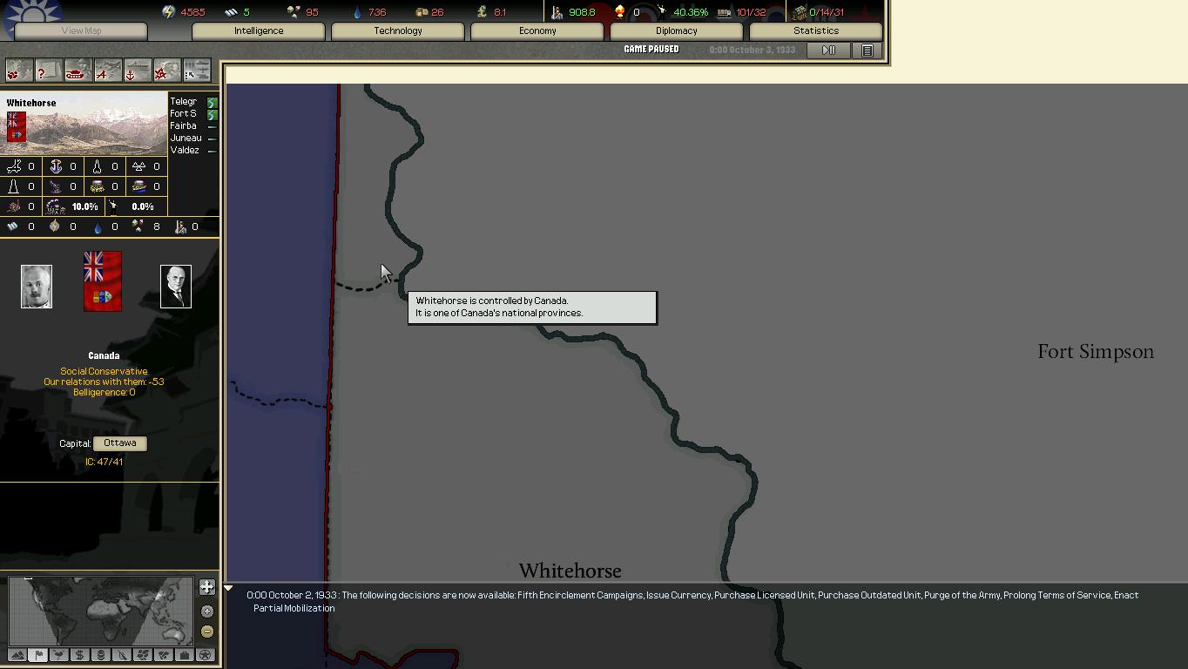Zoom in the map with plus button
This screenshot has width=1188, height=669.
(207, 611)
